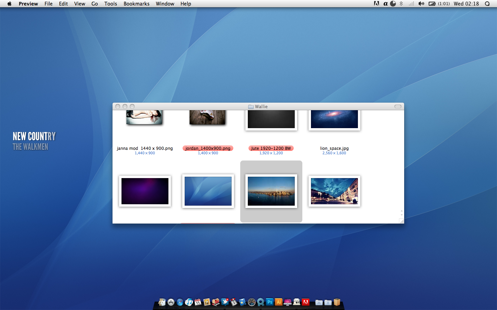Image resolution: width=497 pixels, height=310 pixels.
Task: Launch Illustrator from the Dock
Action: pos(279,302)
